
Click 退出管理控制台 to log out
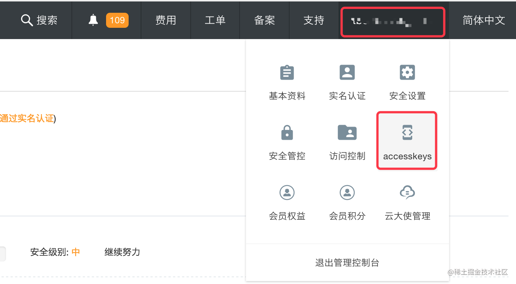(x=347, y=263)
